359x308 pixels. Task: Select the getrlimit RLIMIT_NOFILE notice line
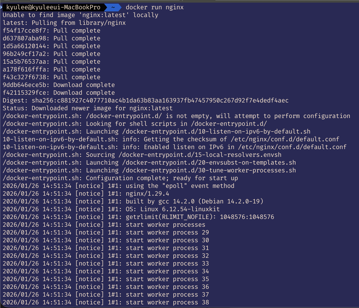tap(138, 217)
